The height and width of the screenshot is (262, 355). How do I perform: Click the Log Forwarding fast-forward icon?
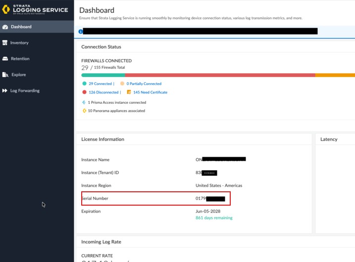[x=5, y=90]
